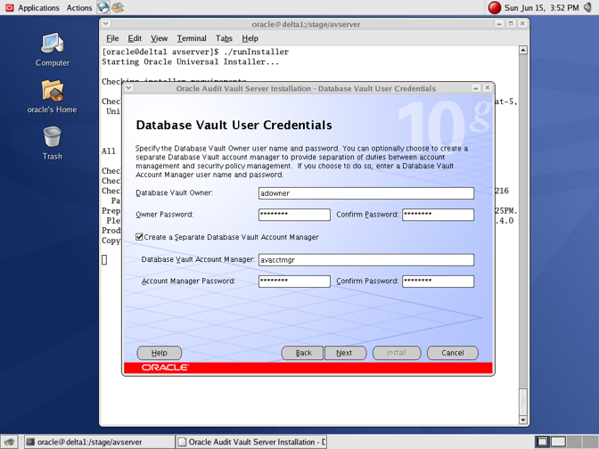The image size is (599, 449).
Task: Switch to oracle@delta1 terminal taskbar button
Action: click(99, 442)
